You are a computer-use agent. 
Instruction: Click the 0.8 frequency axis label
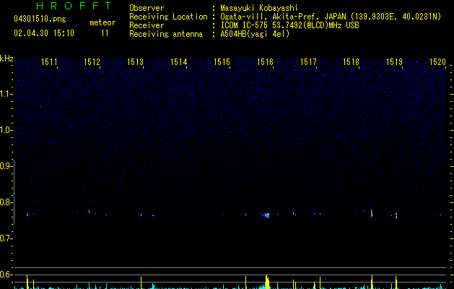tap(6, 202)
